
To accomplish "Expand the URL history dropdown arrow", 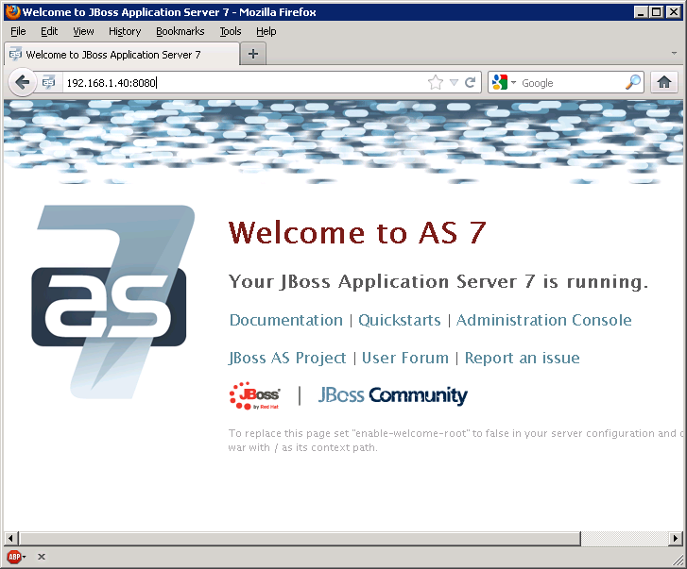I will tap(454, 83).
